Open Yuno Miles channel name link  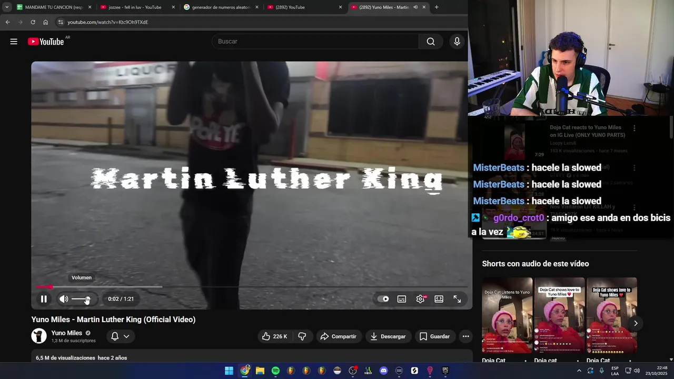[67, 333]
